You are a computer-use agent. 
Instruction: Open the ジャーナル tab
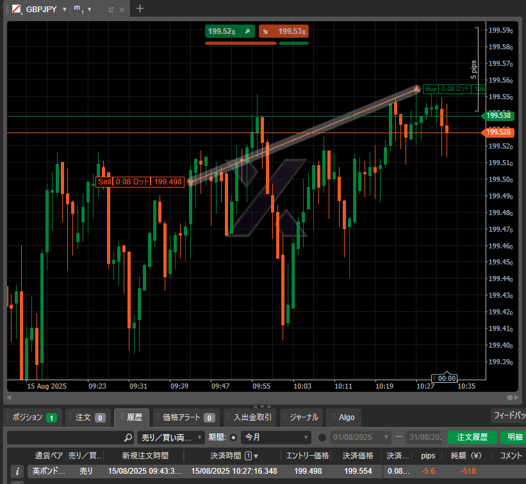coord(303,417)
